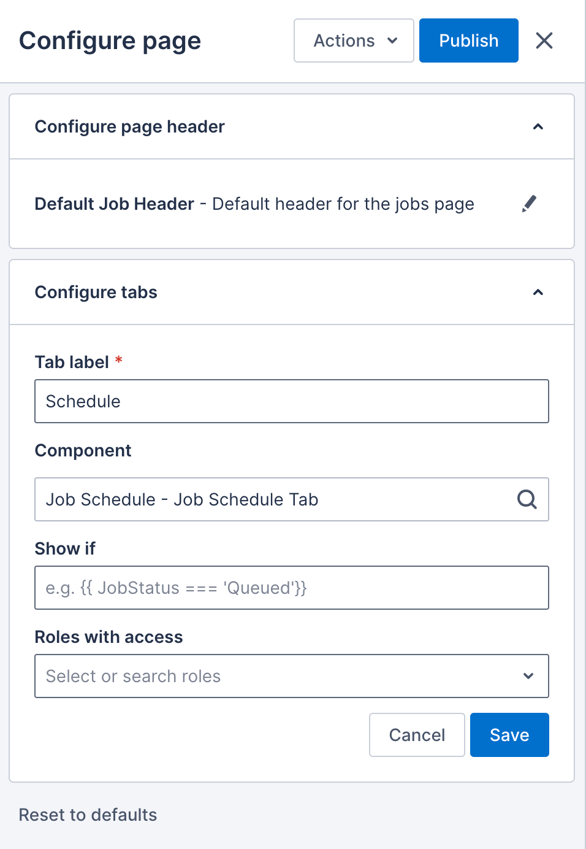Viewport: 586px width, 849px height.
Task: Open the Roles with access selector
Action: click(292, 676)
